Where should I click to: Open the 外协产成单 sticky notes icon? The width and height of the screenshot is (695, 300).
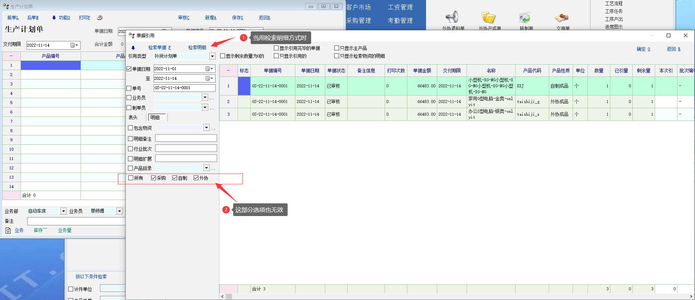(x=488, y=18)
